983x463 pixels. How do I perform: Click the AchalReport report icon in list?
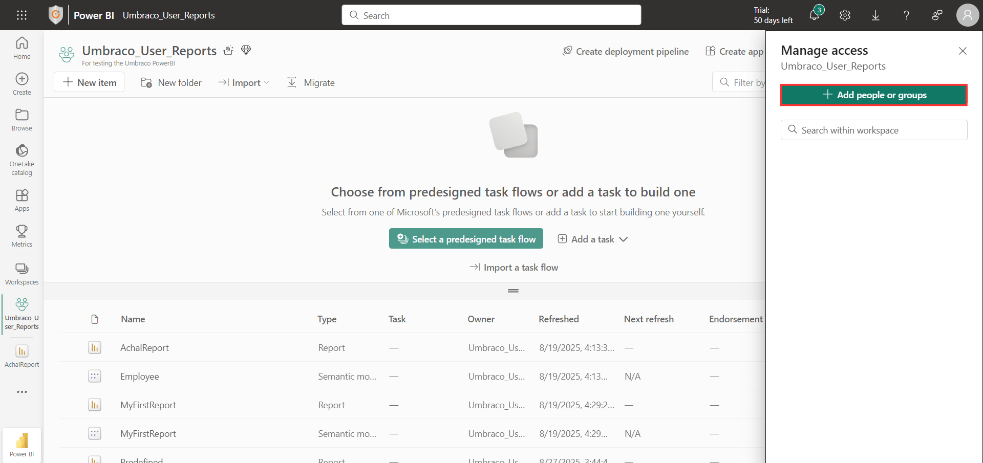[x=95, y=348]
